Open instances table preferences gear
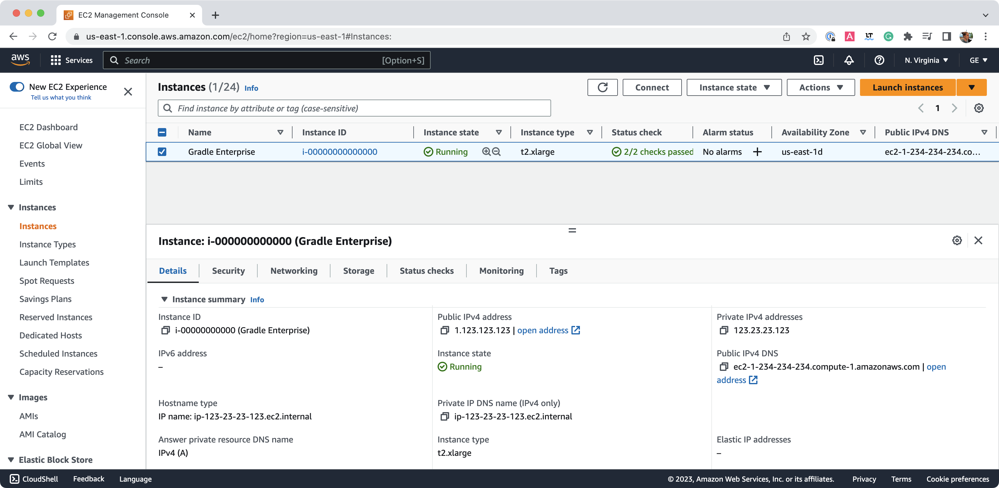This screenshot has height=488, width=999. pos(979,108)
